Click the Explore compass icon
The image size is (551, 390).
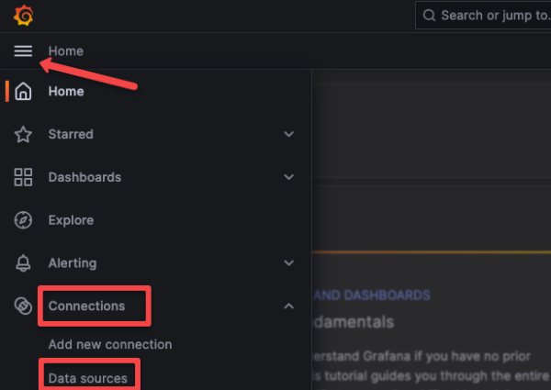(x=23, y=220)
